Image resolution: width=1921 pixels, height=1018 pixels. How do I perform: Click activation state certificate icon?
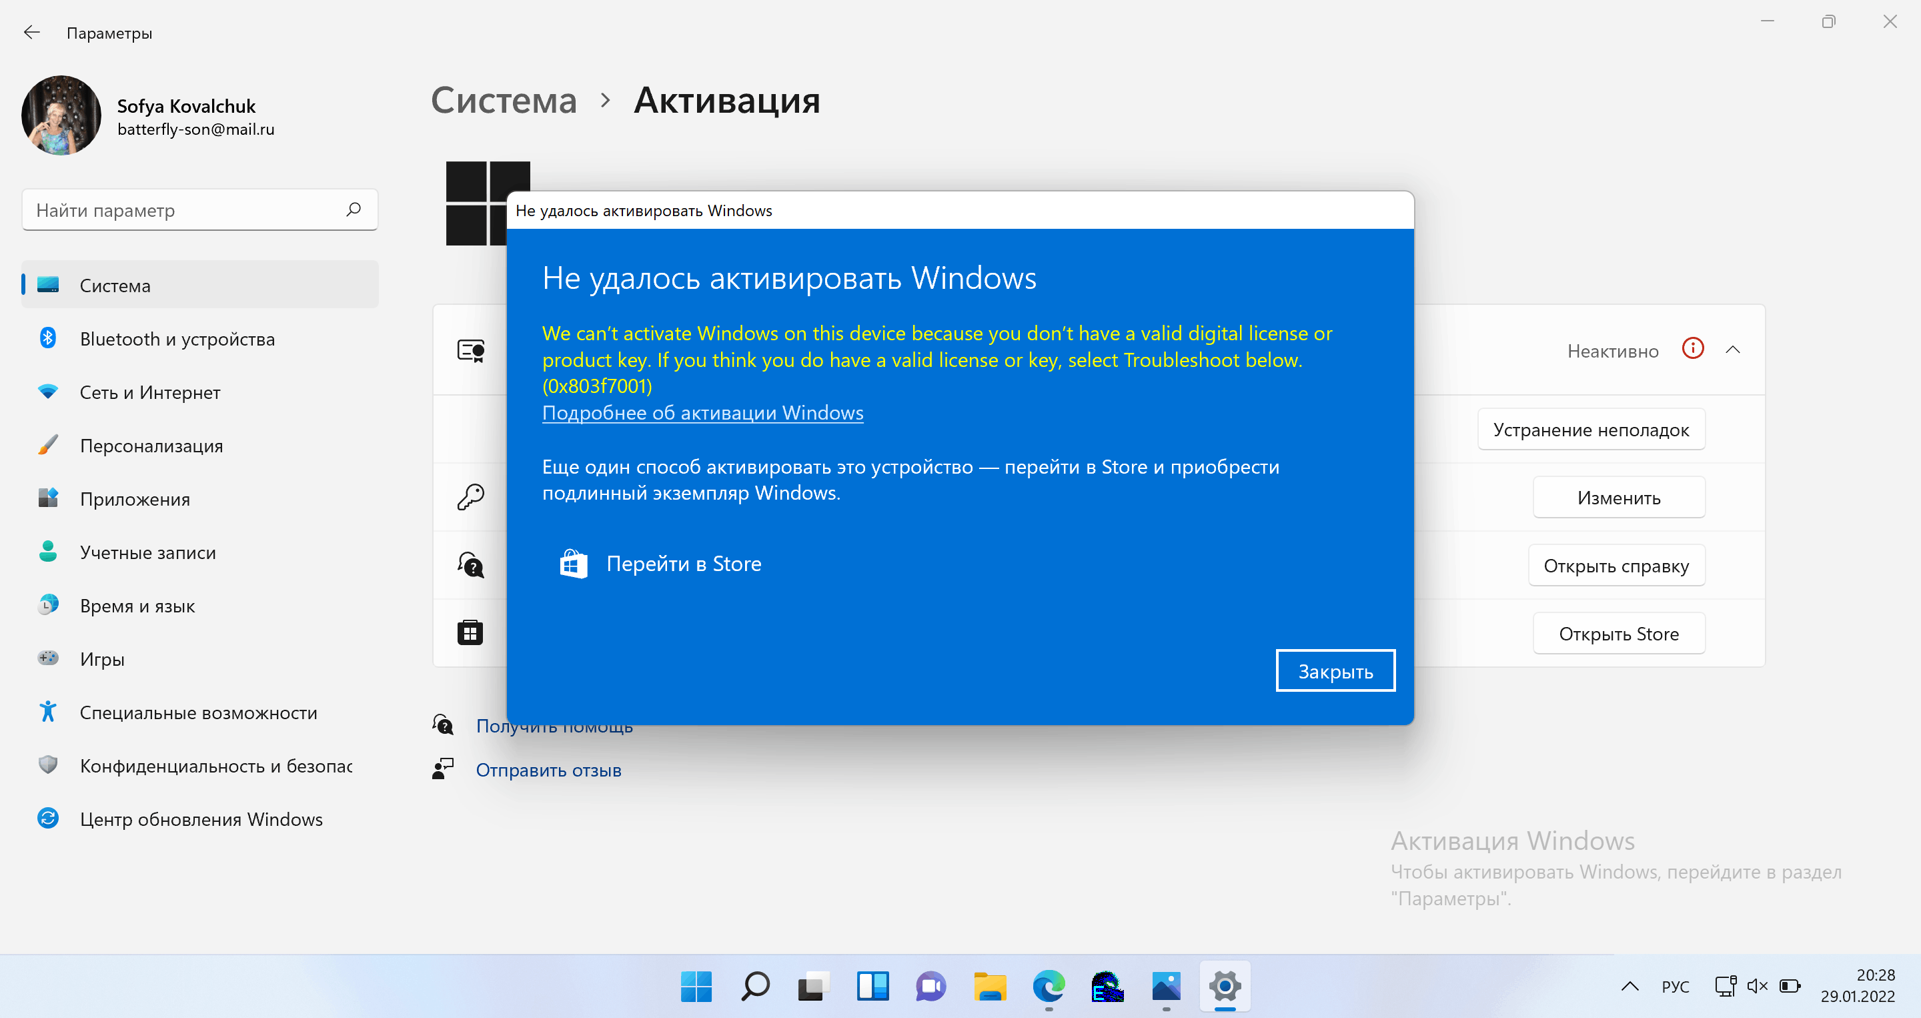click(x=470, y=350)
